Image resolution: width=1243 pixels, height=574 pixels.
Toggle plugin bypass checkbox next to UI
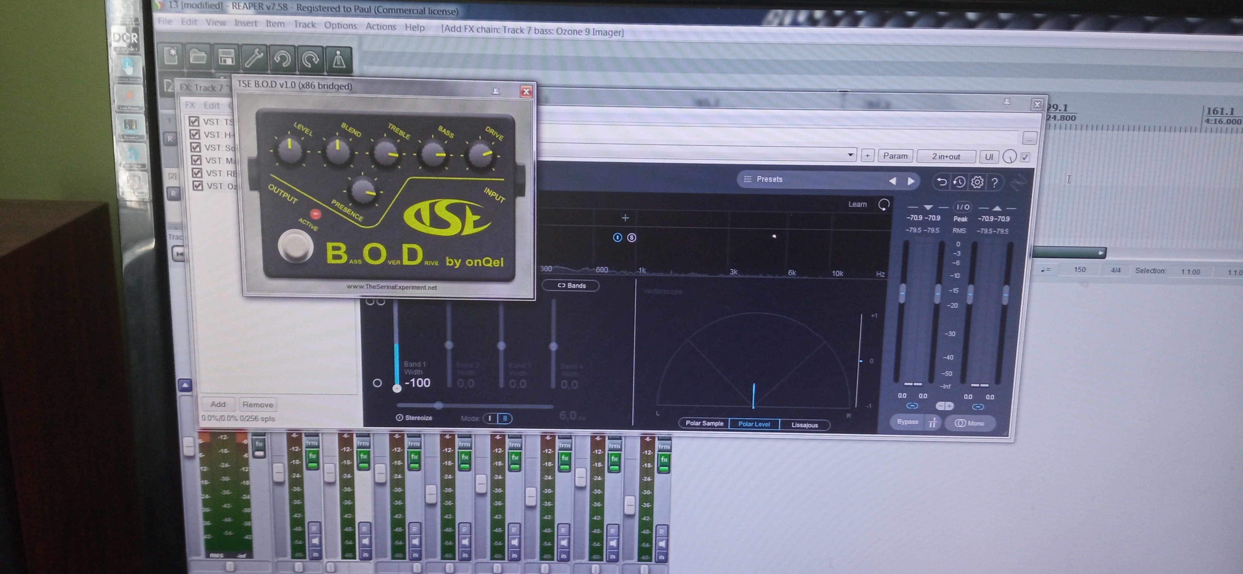1025,157
